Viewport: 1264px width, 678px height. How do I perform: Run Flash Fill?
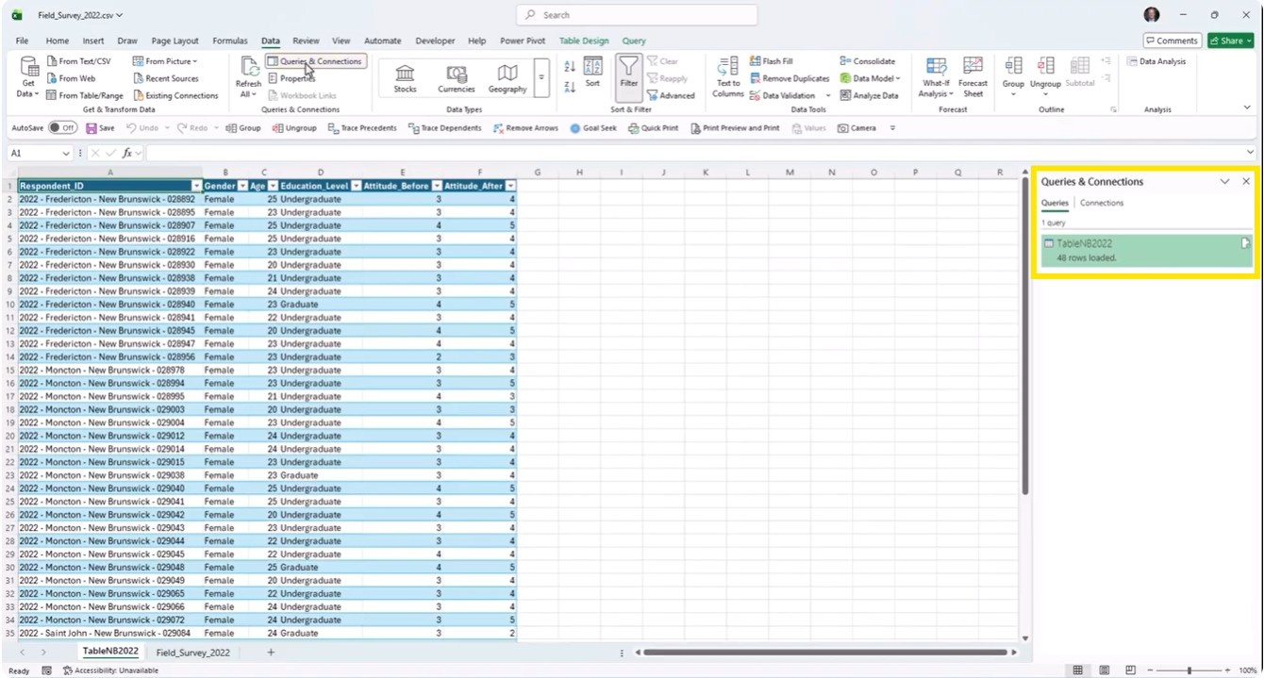click(772, 61)
